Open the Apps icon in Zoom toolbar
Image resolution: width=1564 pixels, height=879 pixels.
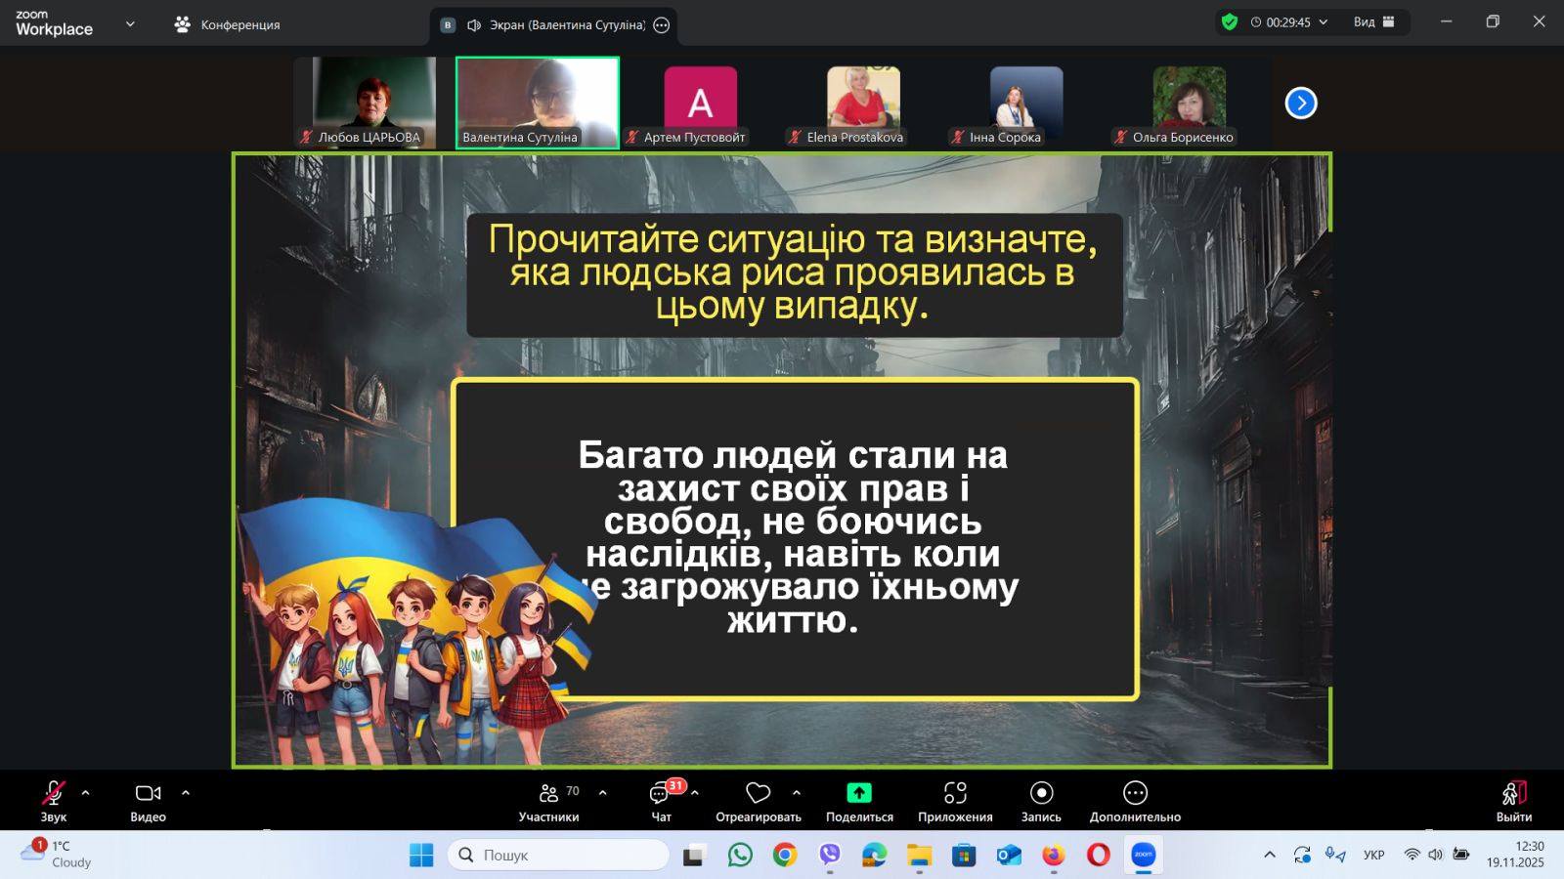(955, 793)
